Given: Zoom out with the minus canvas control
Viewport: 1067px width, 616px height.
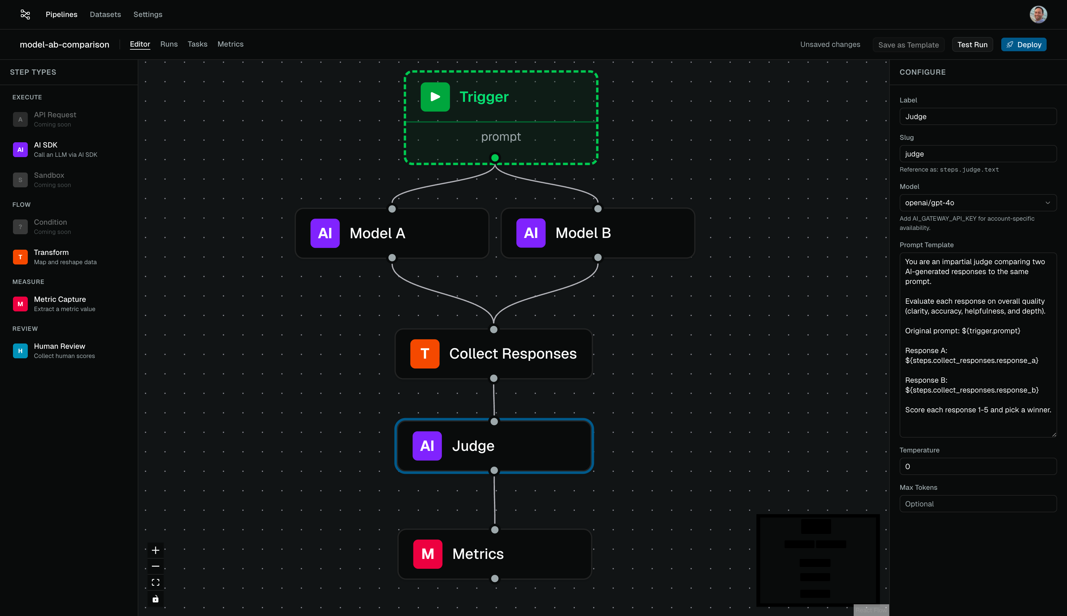Looking at the screenshot, I should [x=155, y=566].
